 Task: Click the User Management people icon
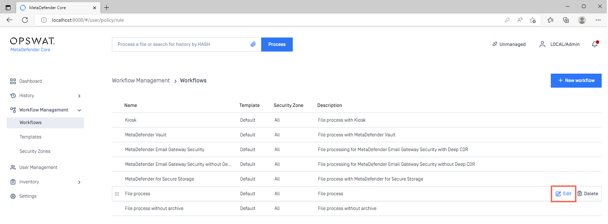click(13, 168)
